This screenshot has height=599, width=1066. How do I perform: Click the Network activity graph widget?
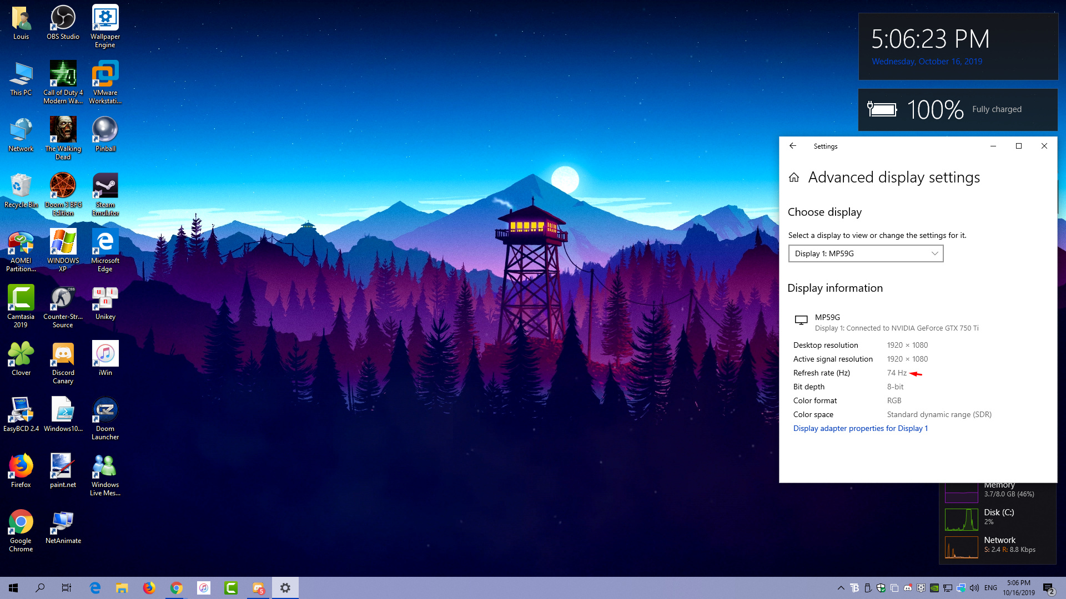[x=962, y=547]
